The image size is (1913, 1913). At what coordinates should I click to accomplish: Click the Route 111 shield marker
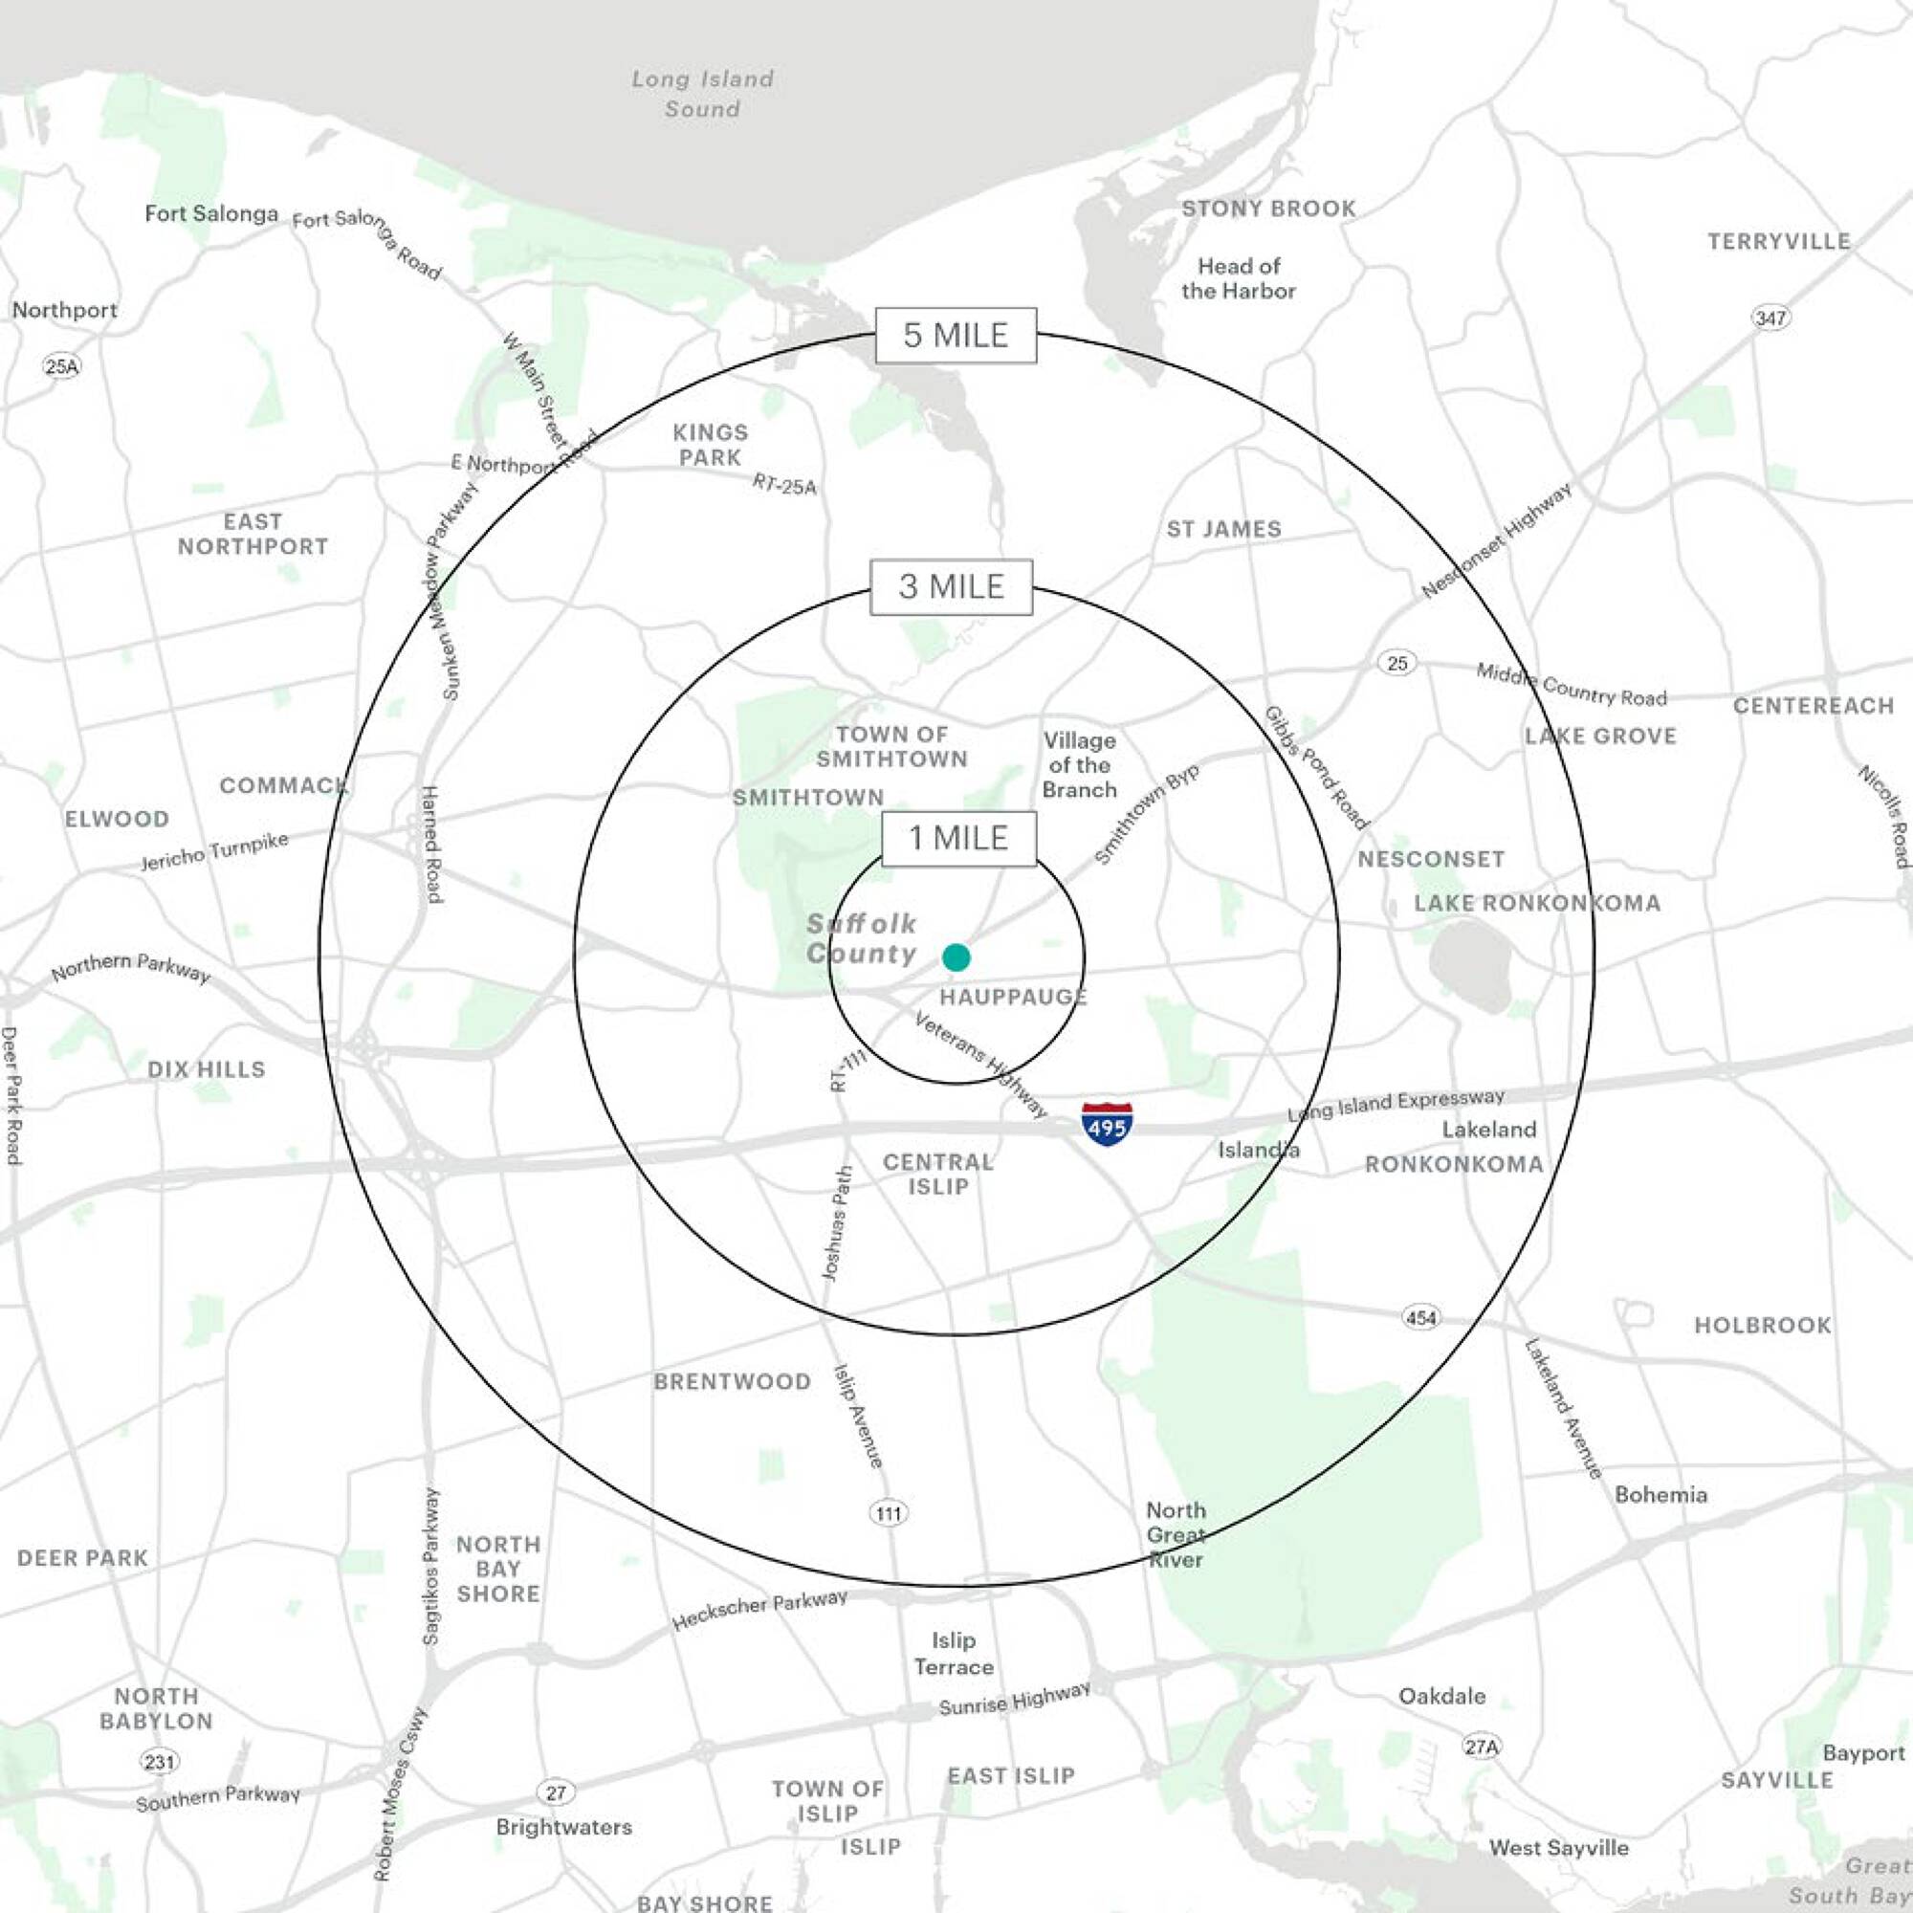click(x=889, y=1513)
